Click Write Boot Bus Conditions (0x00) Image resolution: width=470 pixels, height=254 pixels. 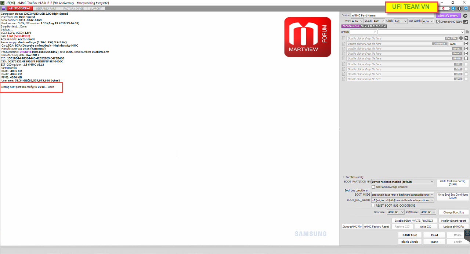452,196
